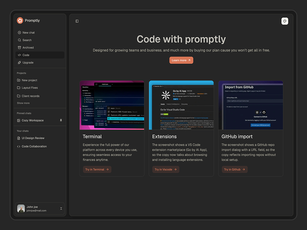Click the Extensions card title
Viewport: 307px width, 230px height.
pyautogui.click(x=164, y=137)
